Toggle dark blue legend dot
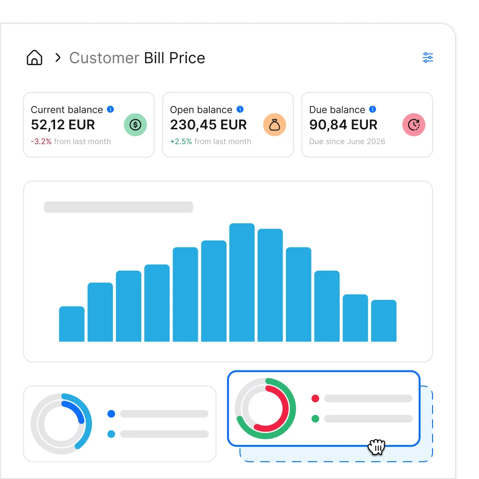 click(111, 414)
